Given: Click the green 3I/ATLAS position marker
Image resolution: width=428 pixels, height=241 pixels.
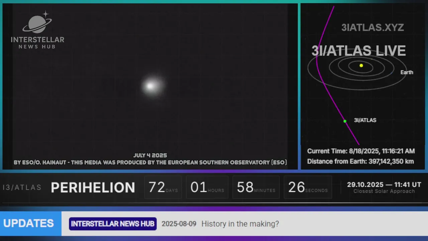Looking at the screenshot, I should (x=345, y=121).
